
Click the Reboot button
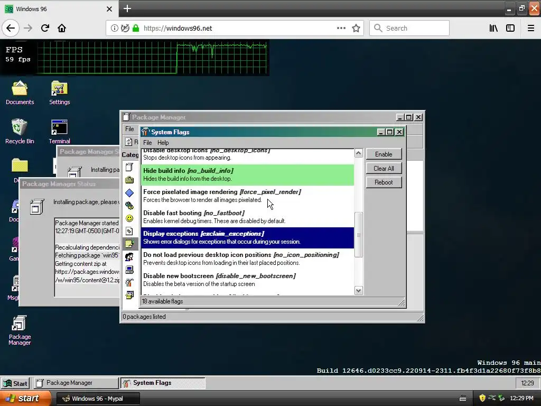point(384,182)
